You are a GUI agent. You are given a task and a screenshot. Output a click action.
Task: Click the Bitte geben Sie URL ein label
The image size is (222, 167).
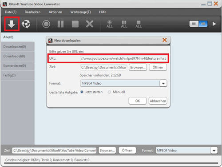[67, 51]
